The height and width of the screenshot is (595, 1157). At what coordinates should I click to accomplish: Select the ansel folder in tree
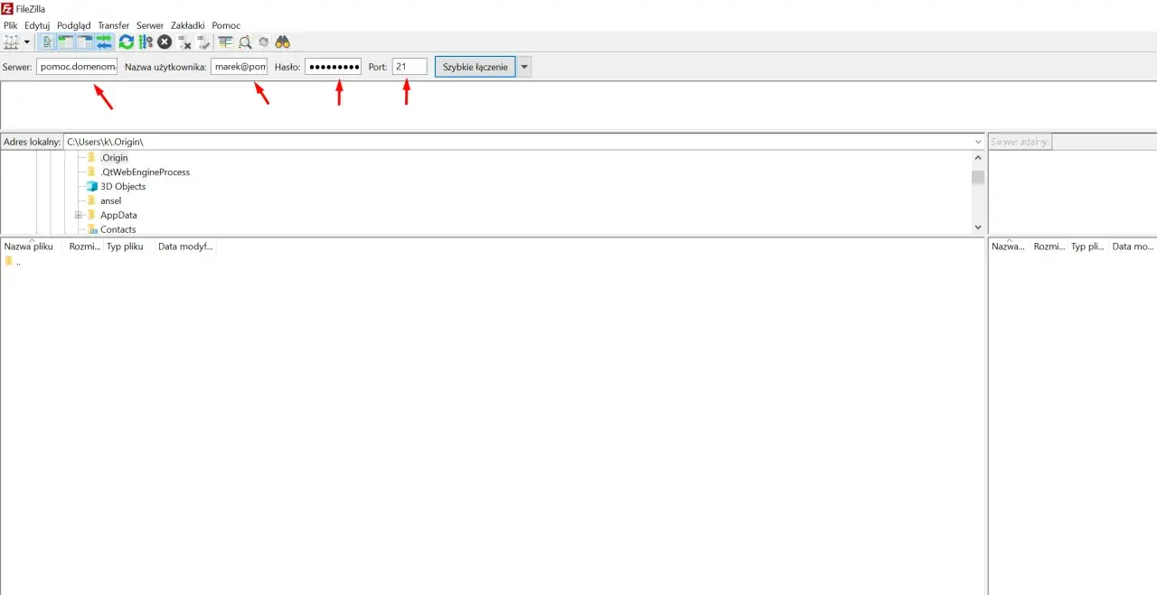[110, 200]
